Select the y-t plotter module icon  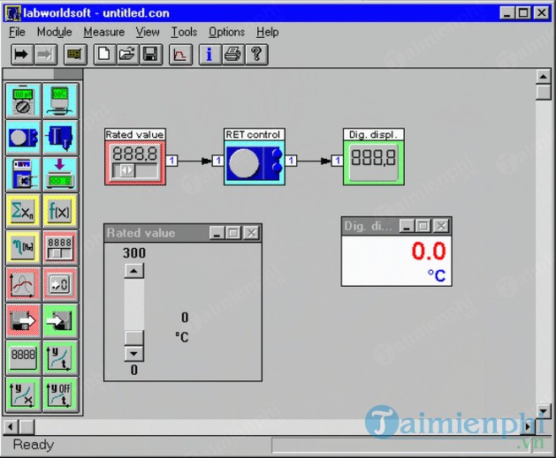60,357
